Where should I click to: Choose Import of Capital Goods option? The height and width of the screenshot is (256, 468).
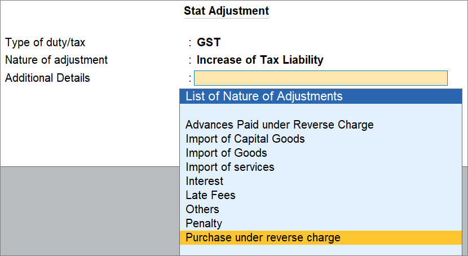(x=245, y=139)
